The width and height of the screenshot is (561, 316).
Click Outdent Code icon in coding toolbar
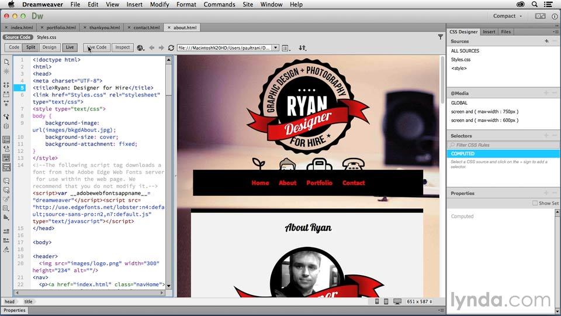point(6,240)
